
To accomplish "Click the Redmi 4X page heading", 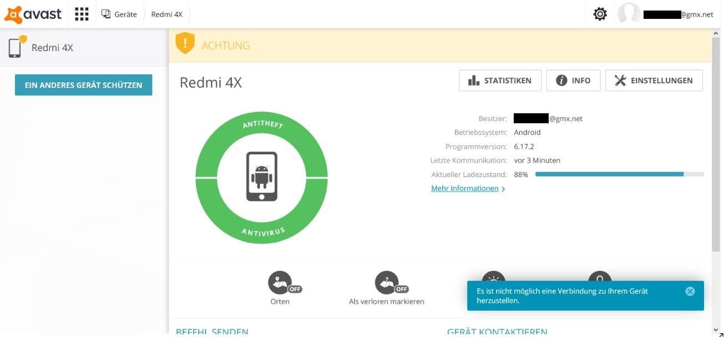I will click(x=211, y=83).
